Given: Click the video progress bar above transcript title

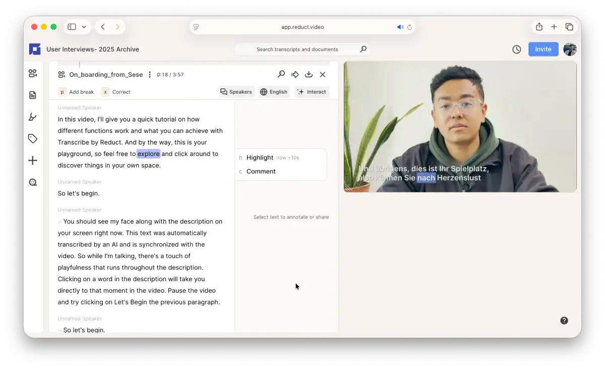Looking at the screenshot, I should 194,64.
